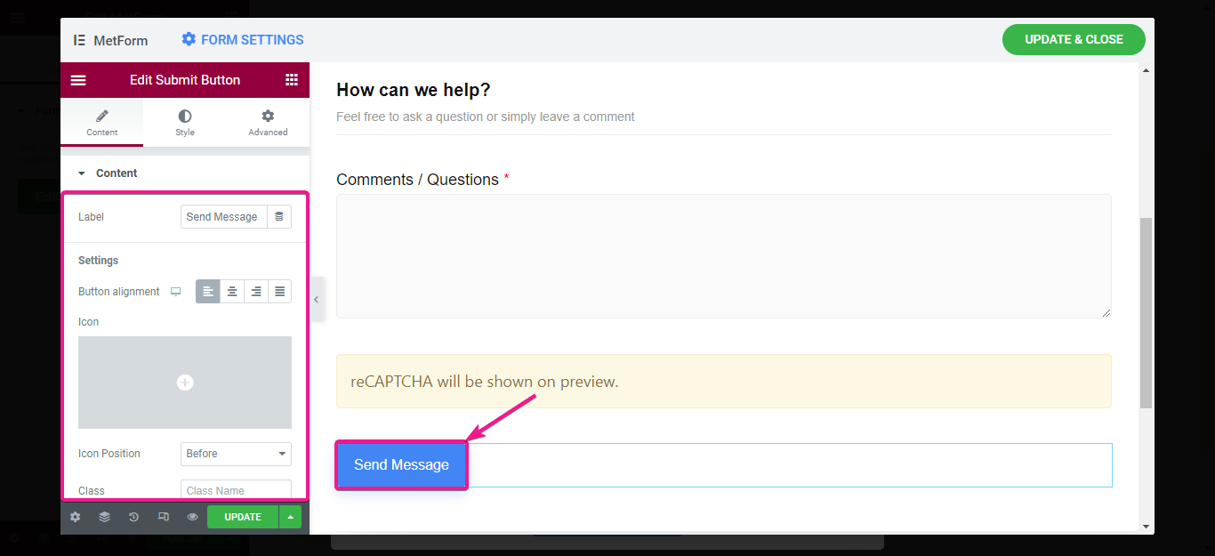Open the Icon Position dropdown
The width and height of the screenshot is (1215, 556).
(236, 454)
